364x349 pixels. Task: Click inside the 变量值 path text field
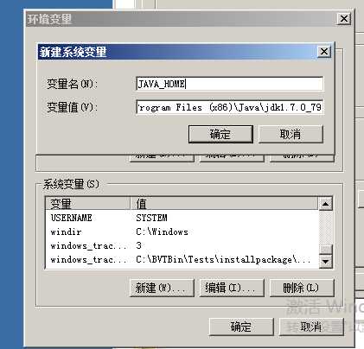[229, 107]
